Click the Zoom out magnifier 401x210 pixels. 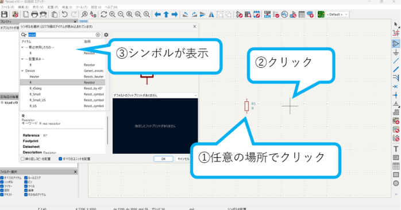point(121,14)
